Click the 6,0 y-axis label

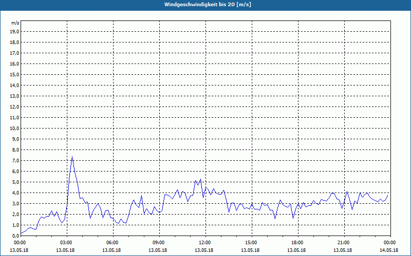coord(15,172)
